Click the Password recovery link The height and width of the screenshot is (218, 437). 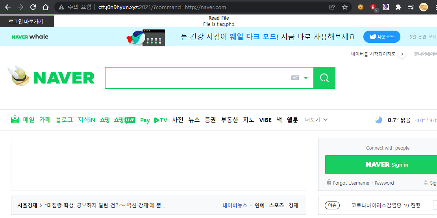[384, 183]
